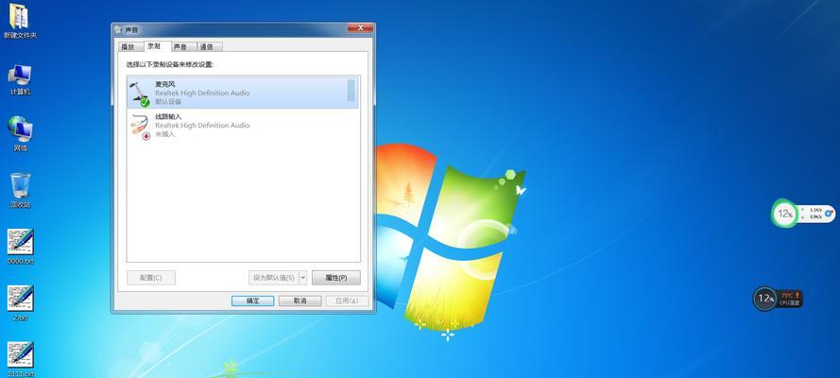Click the CPU温度 warning indicator
The width and height of the screenshot is (840, 378).
pyautogui.click(x=790, y=299)
